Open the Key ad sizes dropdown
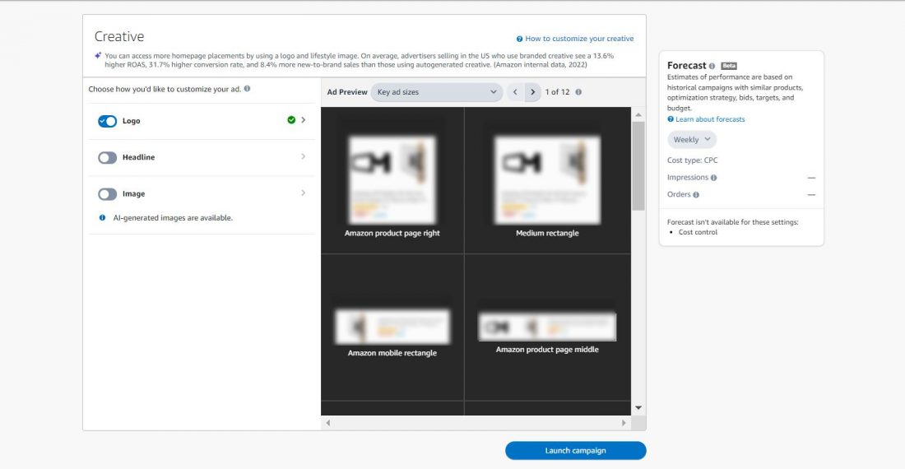The height and width of the screenshot is (469, 905). pyautogui.click(x=436, y=92)
